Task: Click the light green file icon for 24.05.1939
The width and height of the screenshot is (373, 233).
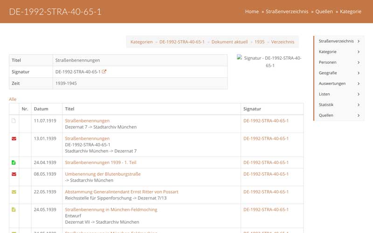Action: click(x=14, y=210)
